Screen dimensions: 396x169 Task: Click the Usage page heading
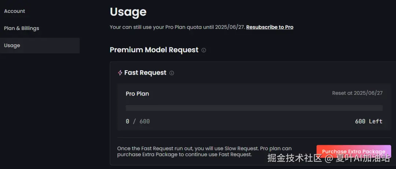pos(128,12)
